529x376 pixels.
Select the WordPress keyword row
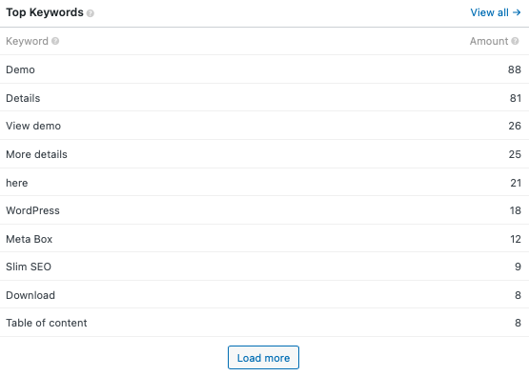click(x=265, y=210)
